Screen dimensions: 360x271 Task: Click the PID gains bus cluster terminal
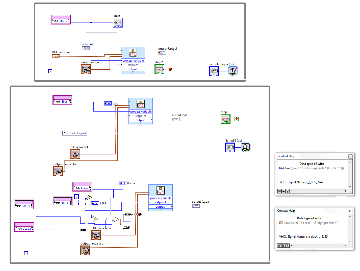[x=56, y=56]
